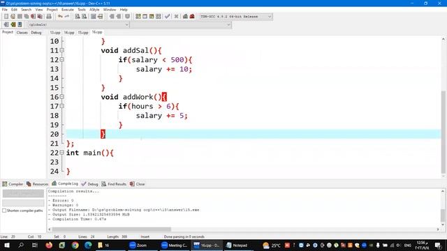Viewport: 447px width, 251px height.
Task: Click the Debug checkmark icon
Action: click(168, 17)
